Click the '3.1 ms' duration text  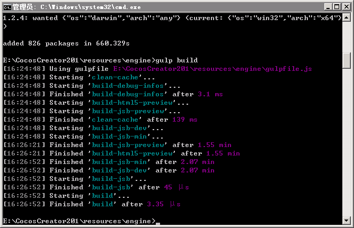point(210,94)
